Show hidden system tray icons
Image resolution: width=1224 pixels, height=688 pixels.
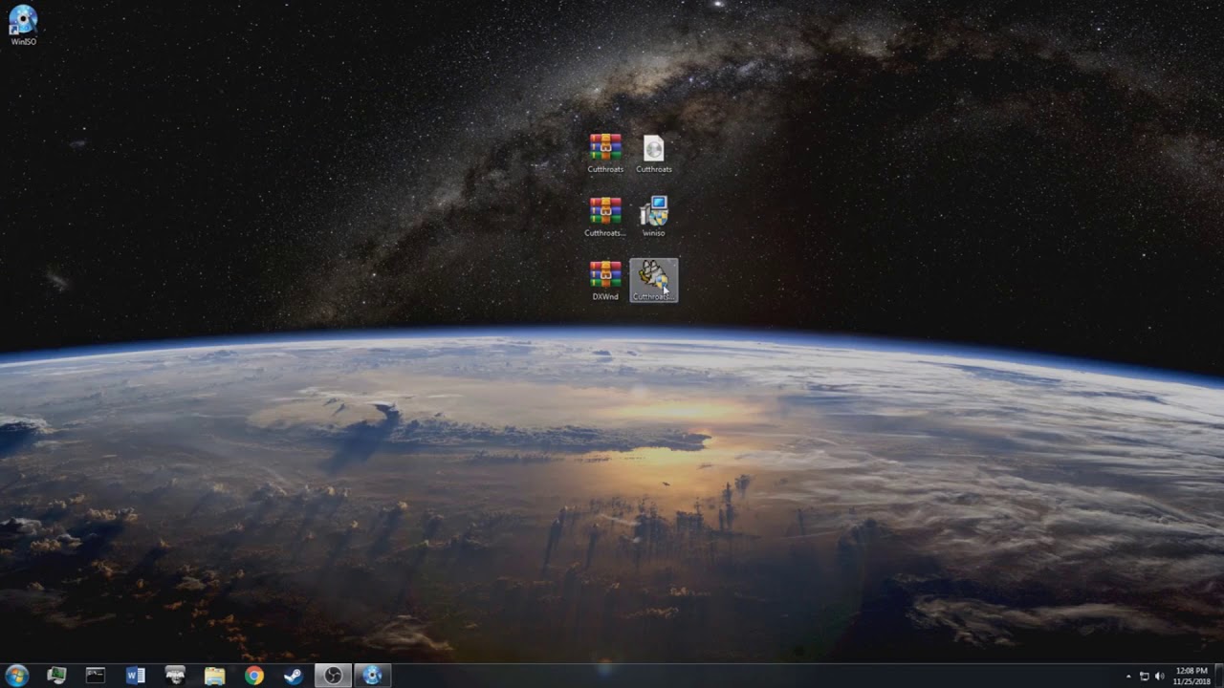1128,677
